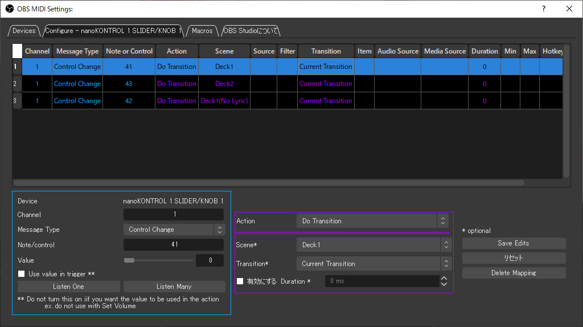Click the Min column header

click(x=510, y=51)
